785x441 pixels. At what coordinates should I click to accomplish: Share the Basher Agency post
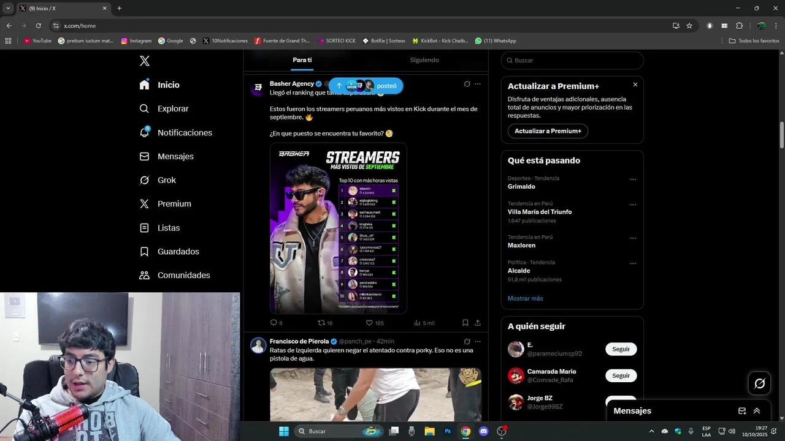point(478,323)
